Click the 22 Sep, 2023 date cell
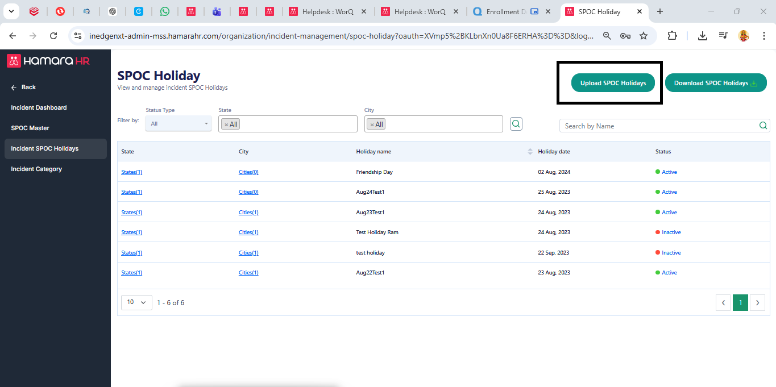Screen dimensions: 776x387 [x=553, y=252]
